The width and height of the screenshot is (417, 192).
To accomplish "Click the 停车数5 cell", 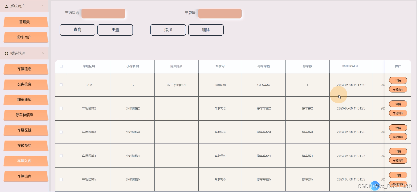I will 307,180.
